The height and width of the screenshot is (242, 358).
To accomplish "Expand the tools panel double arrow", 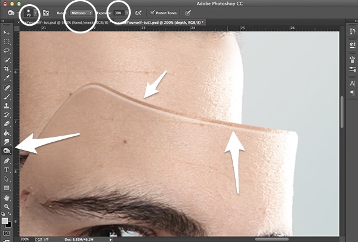I will coord(3,22).
